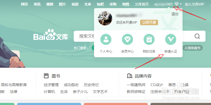Click the 立即开通 VIP button

149,22
